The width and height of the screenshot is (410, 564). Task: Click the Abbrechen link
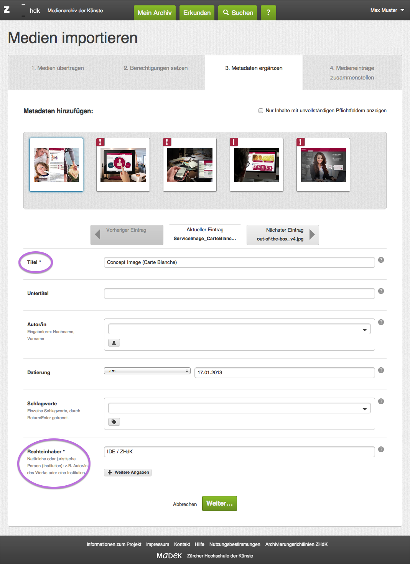pyautogui.click(x=185, y=504)
